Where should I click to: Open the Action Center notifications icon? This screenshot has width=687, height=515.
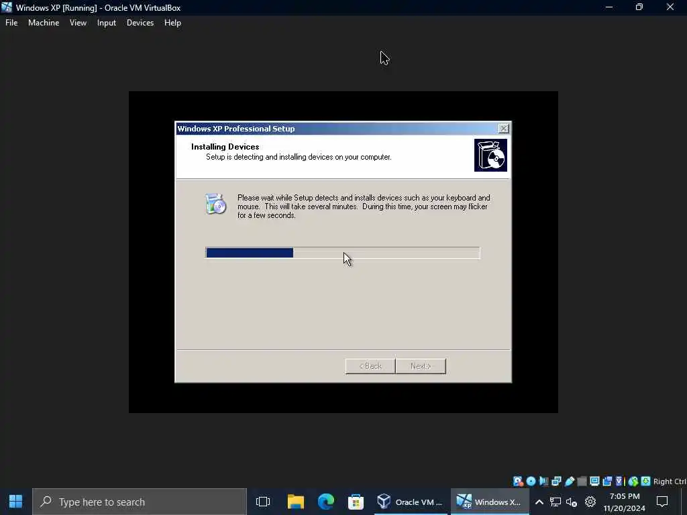click(x=662, y=502)
